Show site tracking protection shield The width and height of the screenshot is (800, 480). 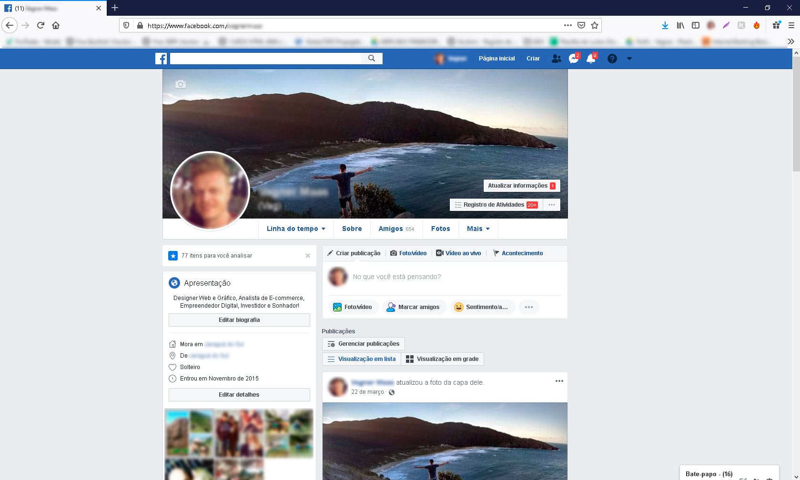pos(126,25)
